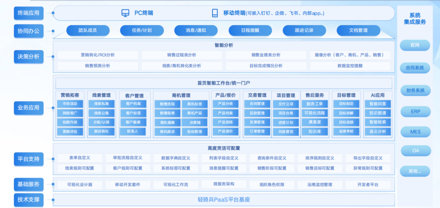Click 市场活动 under 营销拓客
This screenshot has height=208, width=440.
coord(70,104)
